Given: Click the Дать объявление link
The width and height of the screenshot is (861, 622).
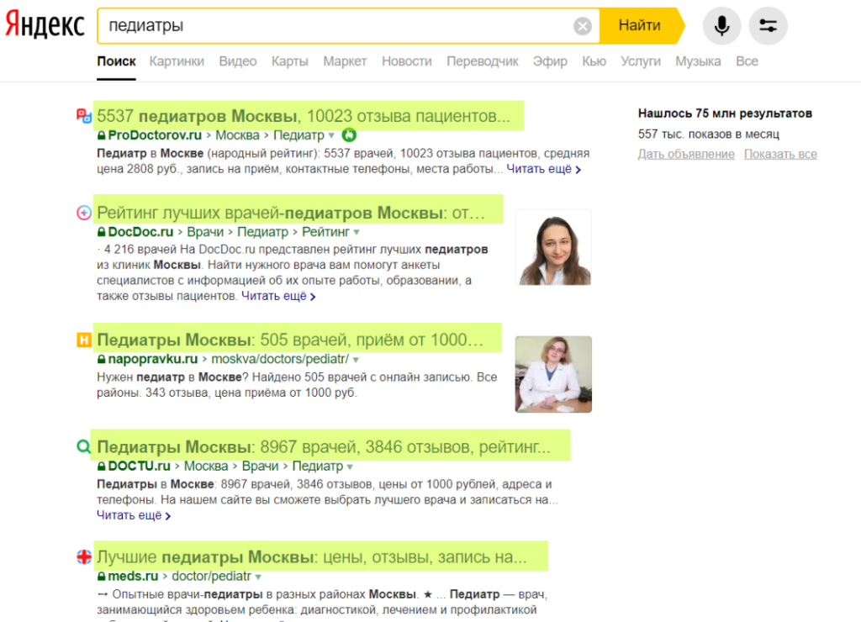Looking at the screenshot, I should coord(686,155).
